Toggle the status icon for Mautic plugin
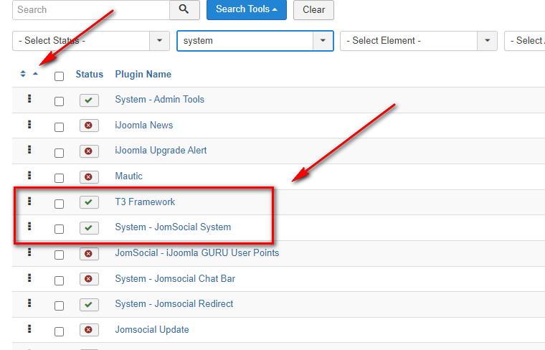Viewport: 545px width, 350px height. (89, 176)
